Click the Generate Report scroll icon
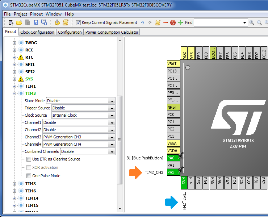The image size is (268, 217). [66, 22]
